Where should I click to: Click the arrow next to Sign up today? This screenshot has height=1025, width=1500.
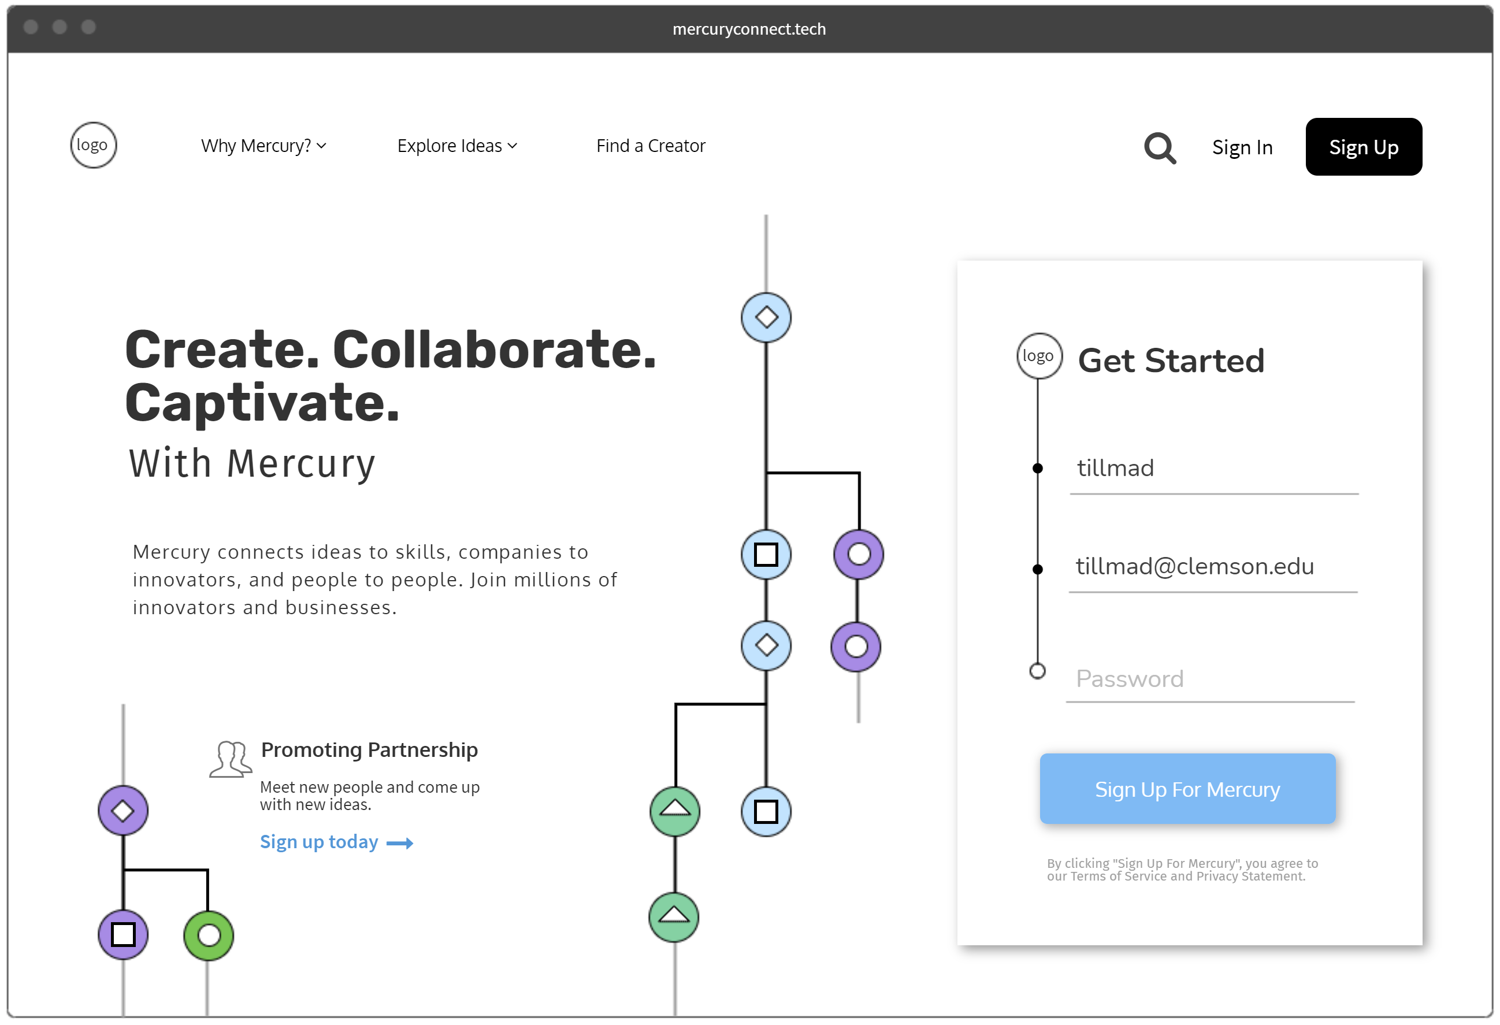[399, 844]
